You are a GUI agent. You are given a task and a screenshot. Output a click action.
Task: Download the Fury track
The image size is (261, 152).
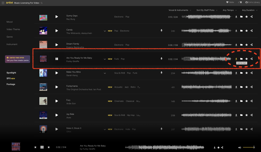point(236,101)
